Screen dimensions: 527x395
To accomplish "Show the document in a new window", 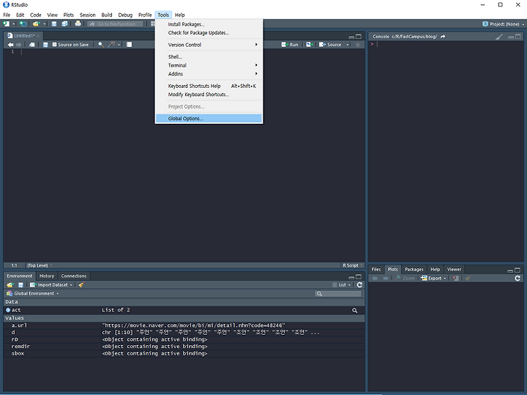I will coord(32,45).
